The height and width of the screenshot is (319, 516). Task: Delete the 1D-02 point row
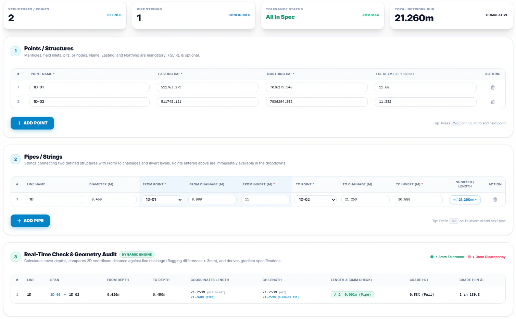(493, 102)
